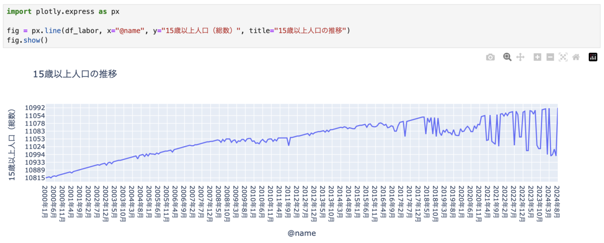Click the chart title '15歳以上人口の推移'
Screen dimensions: 604x243
75,74
